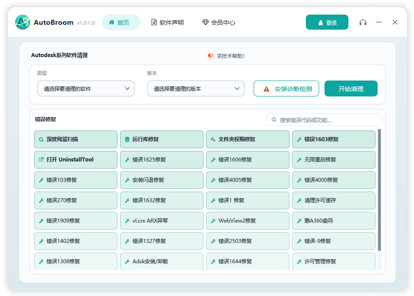Click the key icon on 文件夹权限修复
This screenshot has width=414, height=296.
pyautogui.click(x=213, y=139)
